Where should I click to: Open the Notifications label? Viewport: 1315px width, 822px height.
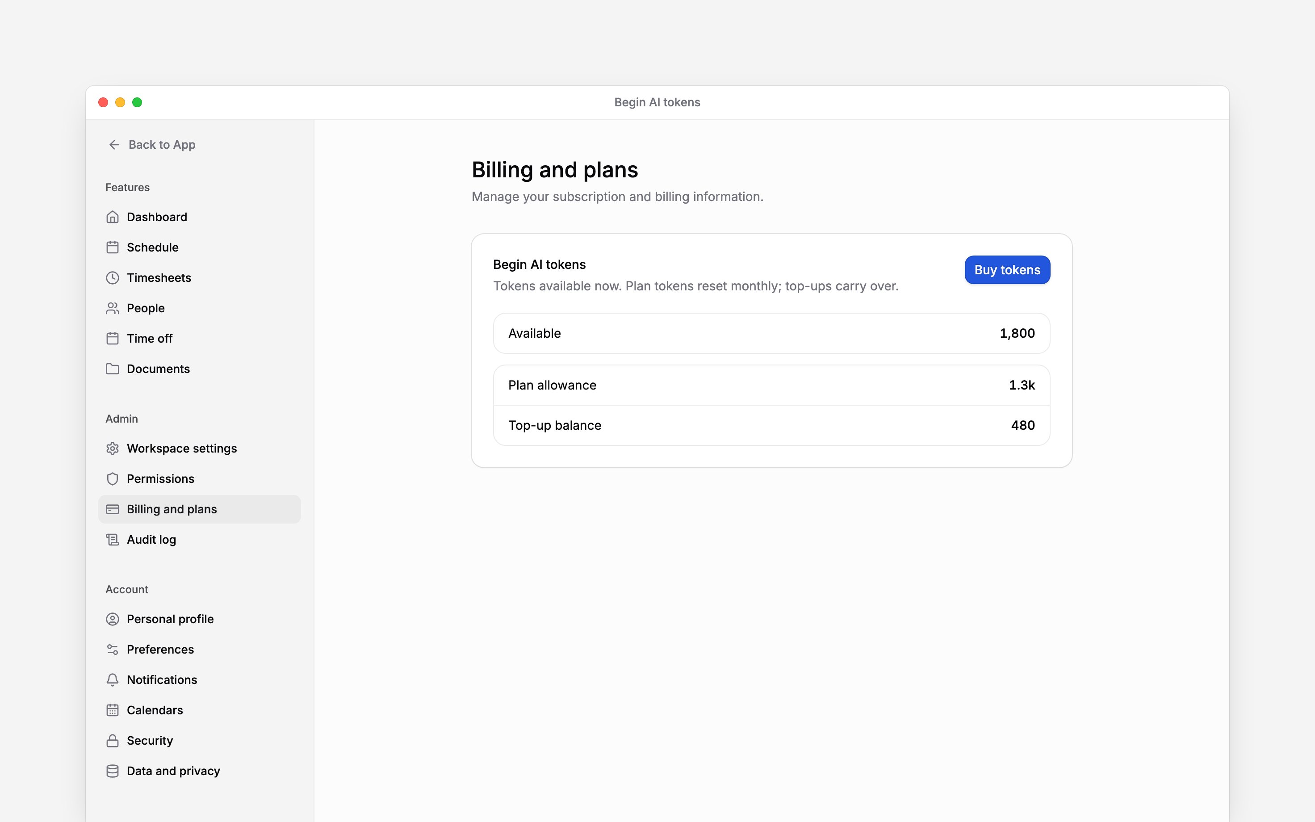point(162,680)
